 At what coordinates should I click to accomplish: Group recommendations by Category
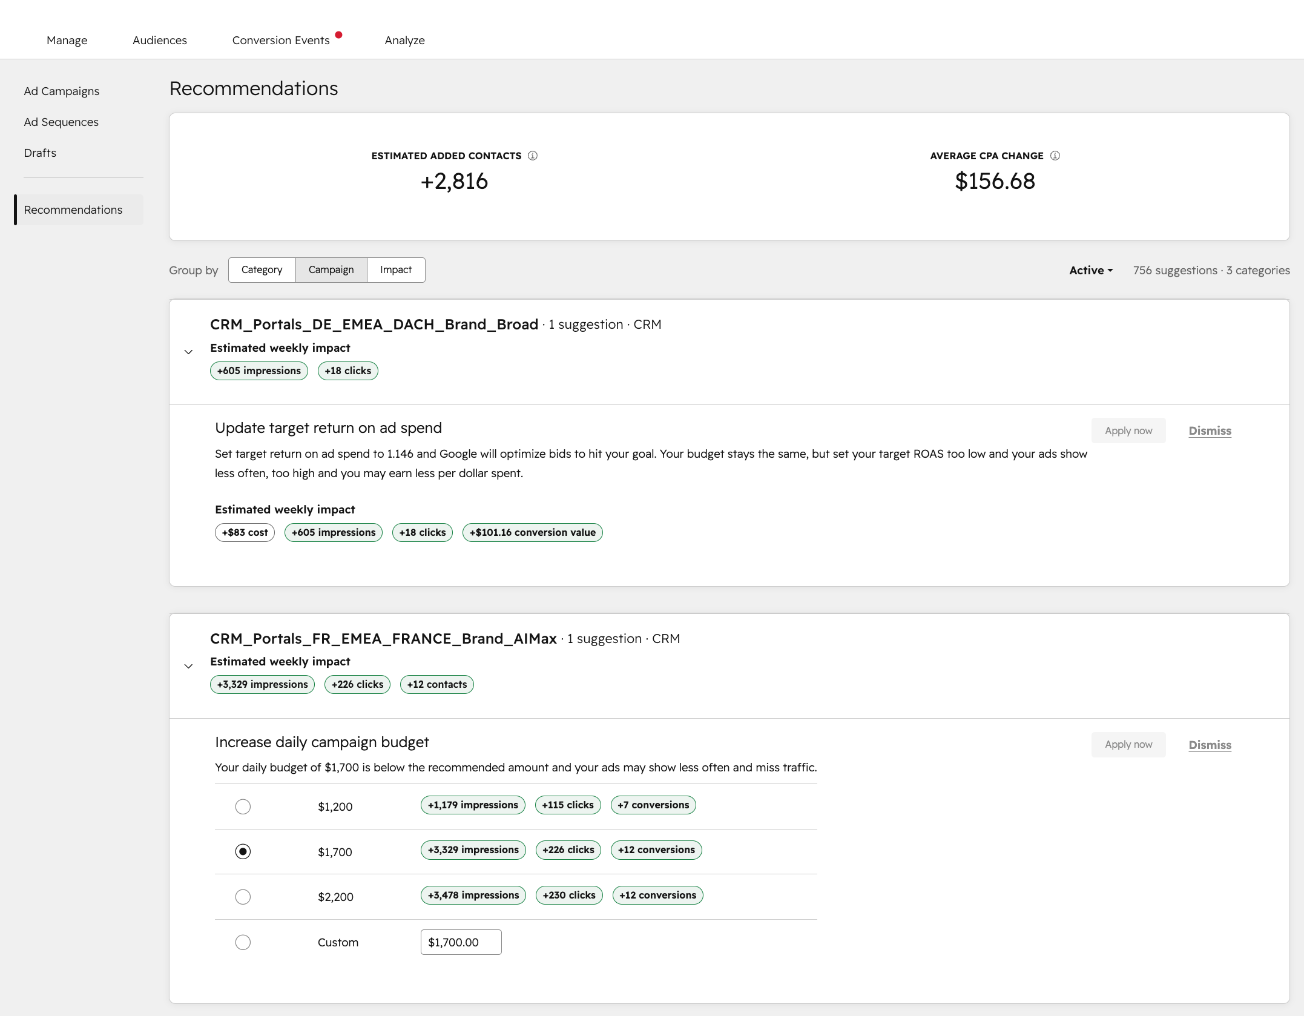(x=262, y=269)
